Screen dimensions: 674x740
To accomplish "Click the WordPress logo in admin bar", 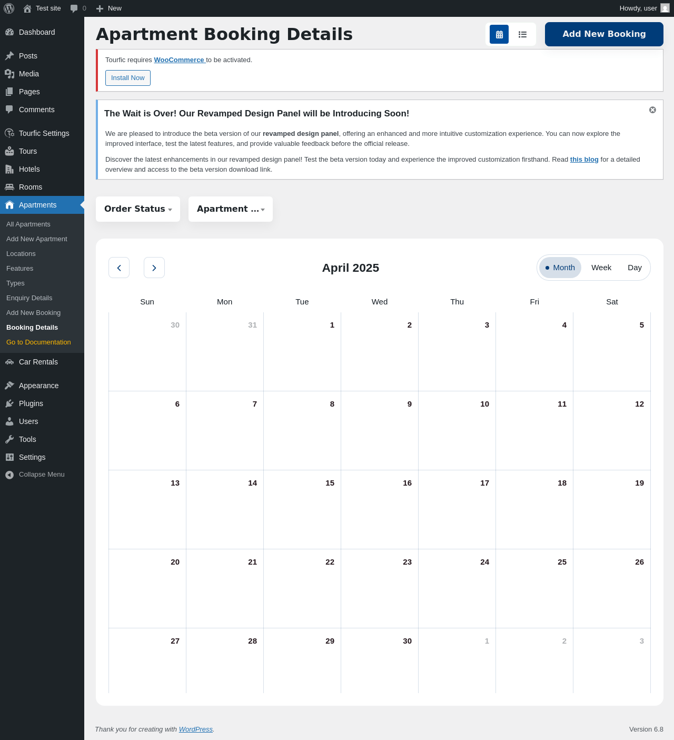I will point(9,8).
